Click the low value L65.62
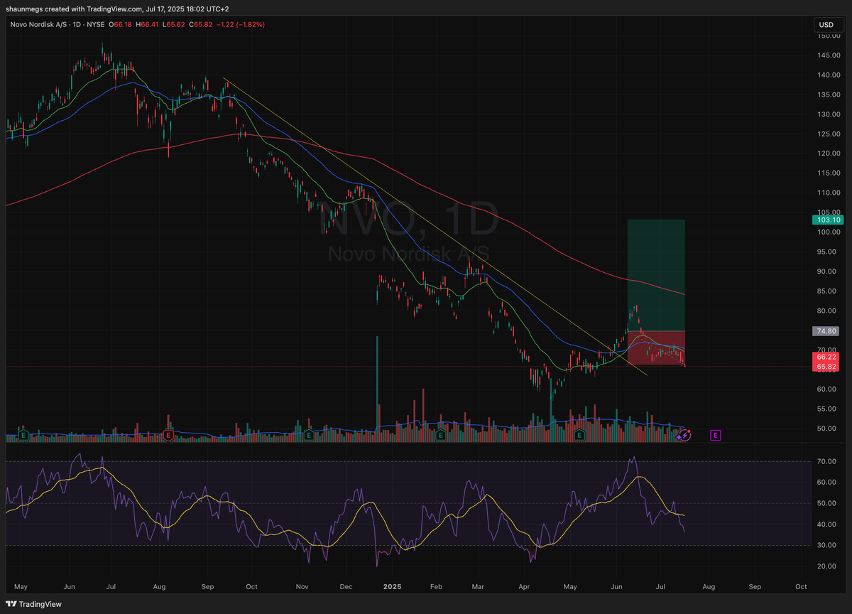 click(175, 24)
